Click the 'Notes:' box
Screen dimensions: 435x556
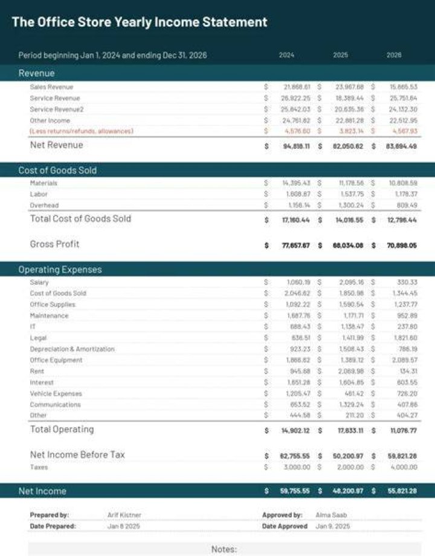(x=225, y=549)
